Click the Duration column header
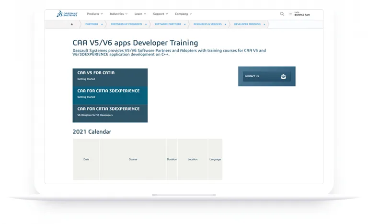Screen dimensions: 368x224 [172, 159]
